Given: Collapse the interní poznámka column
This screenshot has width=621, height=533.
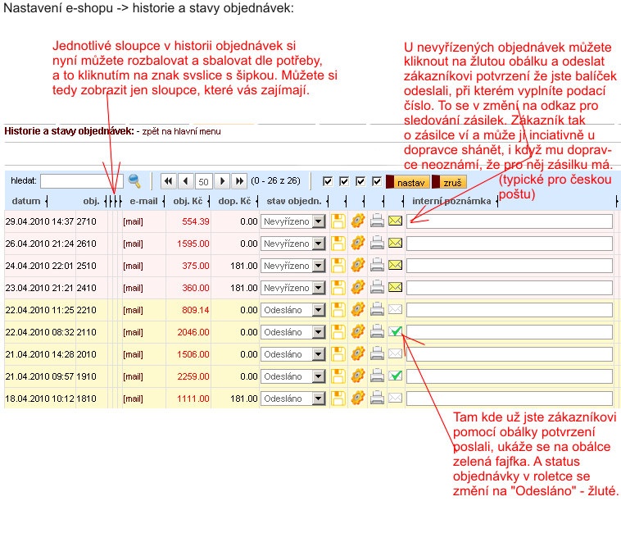Looking at the screenshot, I should [x=496, y=202].
